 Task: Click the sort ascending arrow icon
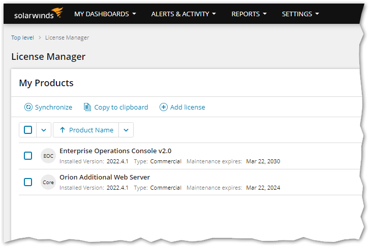[x=63, y=130]
